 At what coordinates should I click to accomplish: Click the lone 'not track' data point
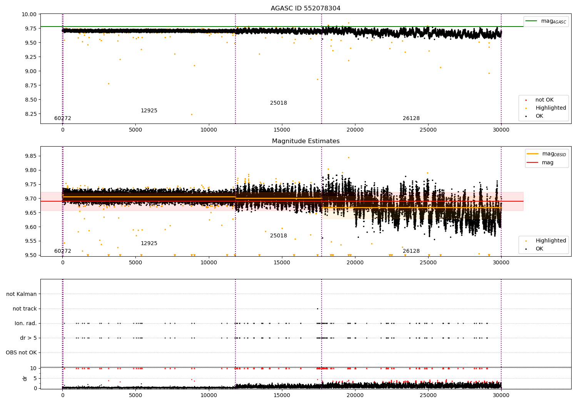[317, 309]
